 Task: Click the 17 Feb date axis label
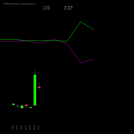click(13, 128)
